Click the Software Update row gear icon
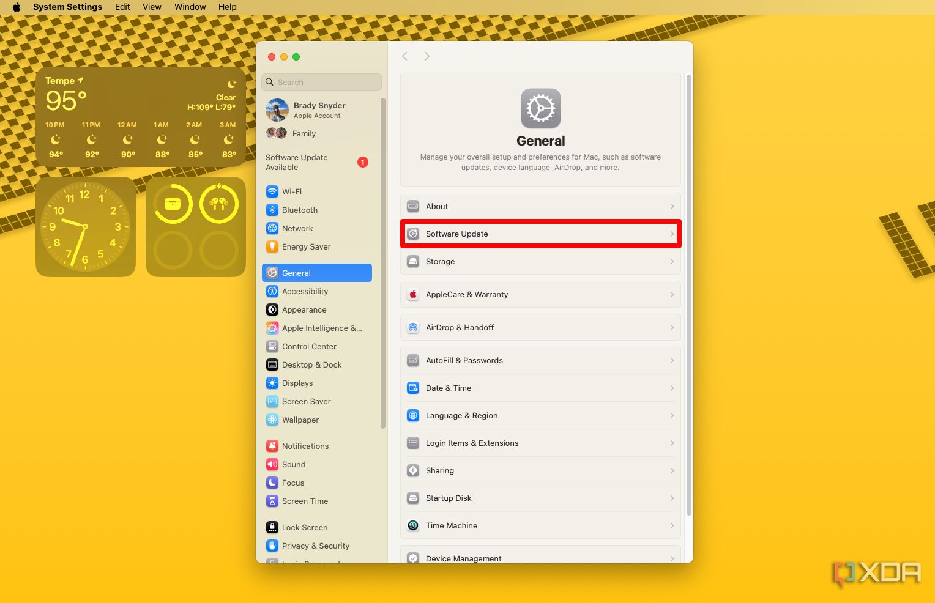The image size is (935, 603). 413,234
